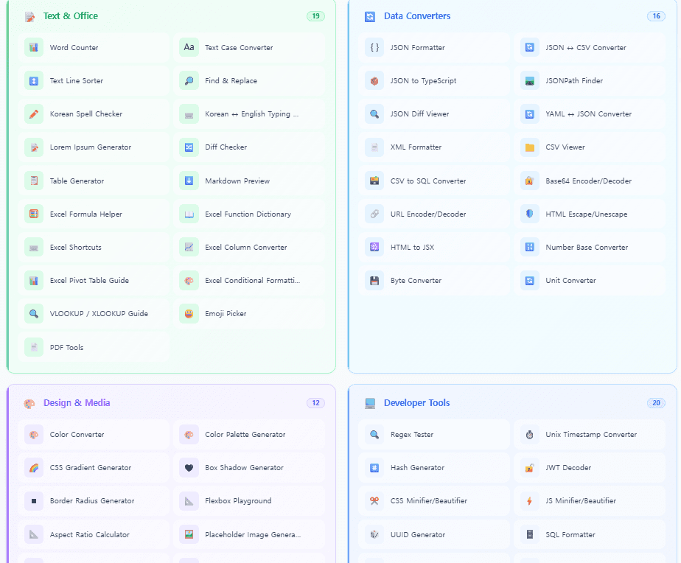The height and width of the screenshot is (563, 681).
Task: Open the Base64 Encoder/Decoder lock icon
Action: (530, 181)
